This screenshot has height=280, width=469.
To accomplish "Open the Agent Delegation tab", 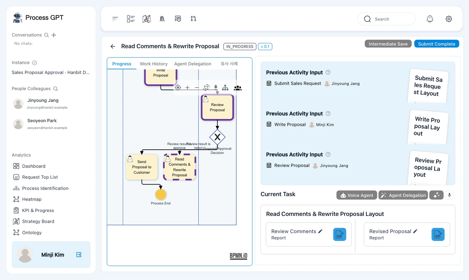I will tap(193, 64).
